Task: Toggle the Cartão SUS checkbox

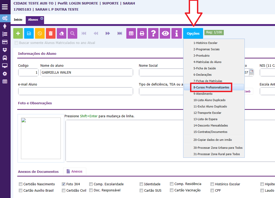Action: pyautogui.click(x=141, y=190)
